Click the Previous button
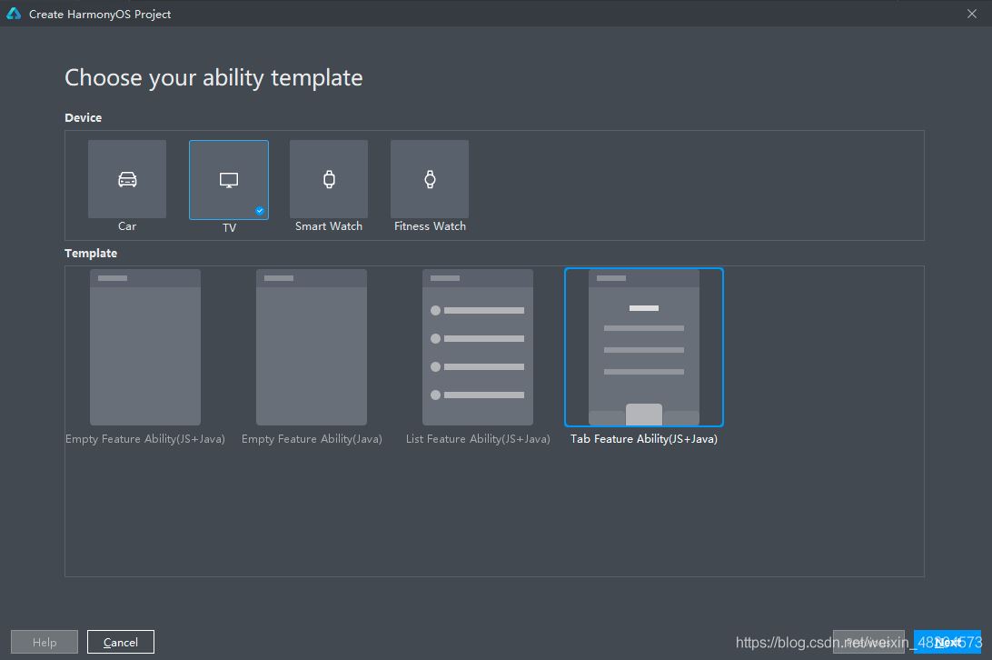This screenshot has height=660, width=992. click(868, 642)
